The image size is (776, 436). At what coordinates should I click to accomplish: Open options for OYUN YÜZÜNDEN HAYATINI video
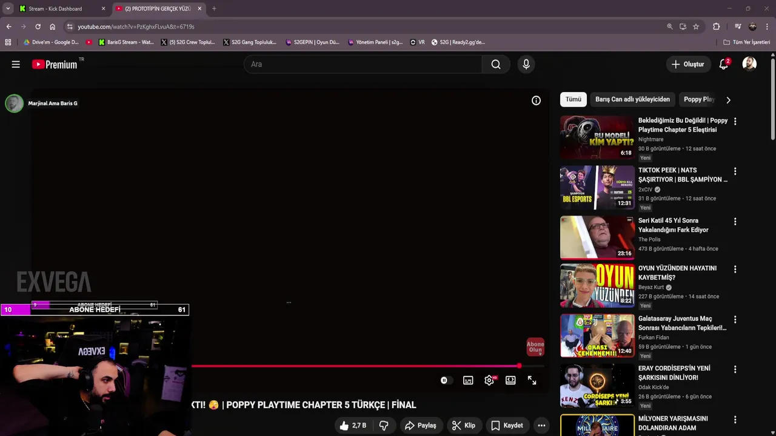(x=735, y=269)
